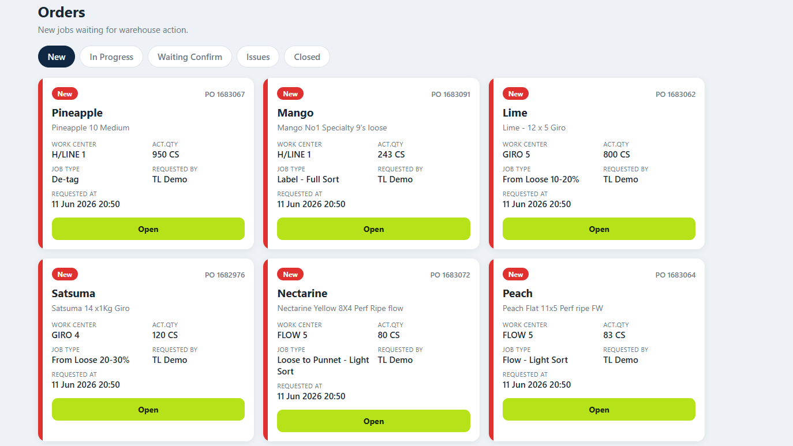Click 'Peach Flat 11x5 Perf ripe FW'
This screenshot has width=793, height=446.
pos(553,308)
